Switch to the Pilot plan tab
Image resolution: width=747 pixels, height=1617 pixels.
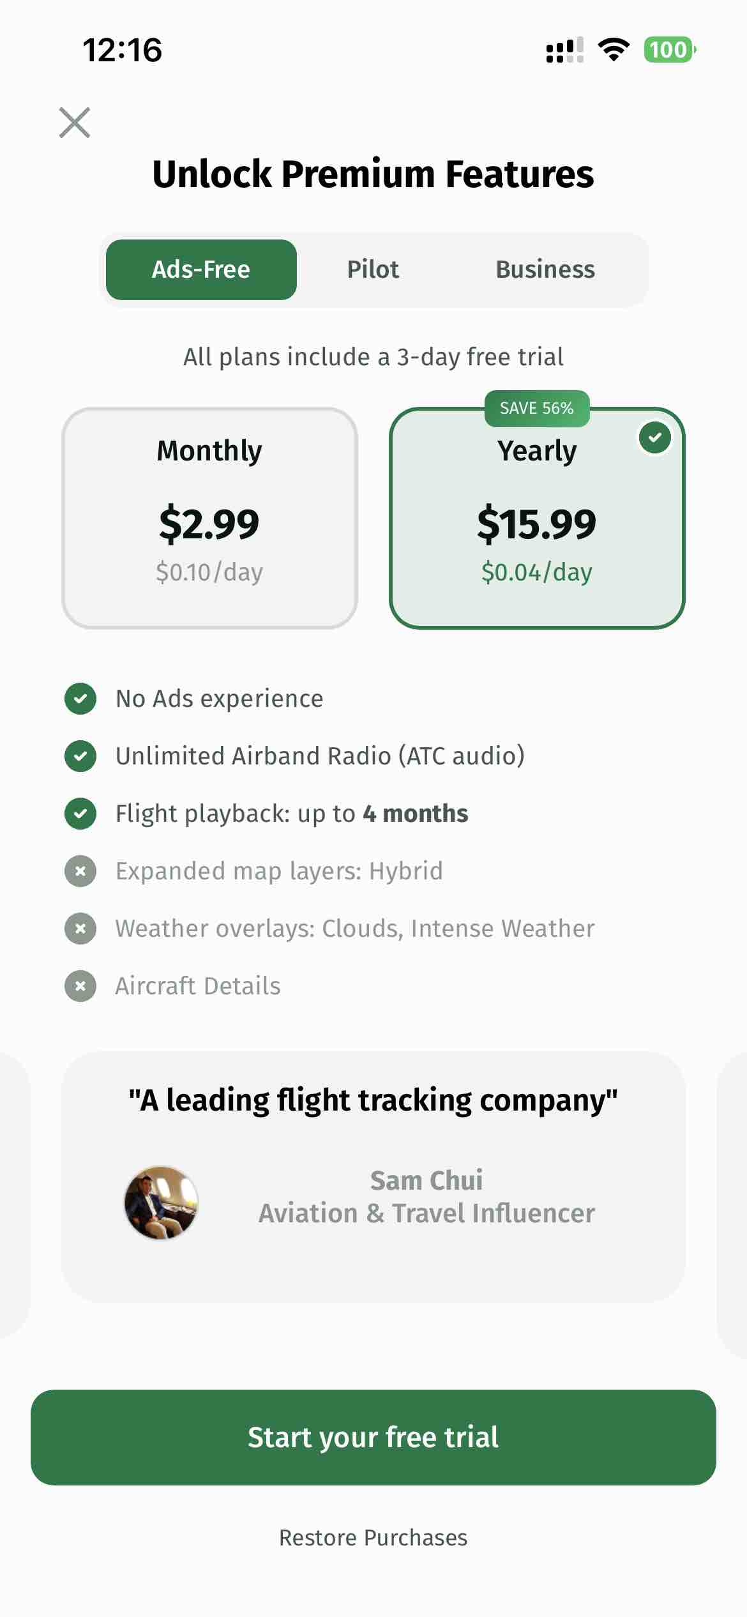point(373,269)
